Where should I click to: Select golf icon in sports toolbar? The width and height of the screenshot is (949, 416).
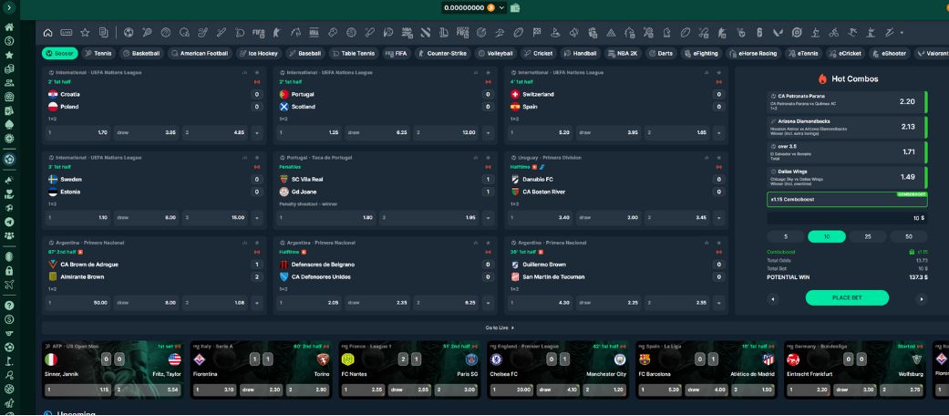[x=555, y=33]
